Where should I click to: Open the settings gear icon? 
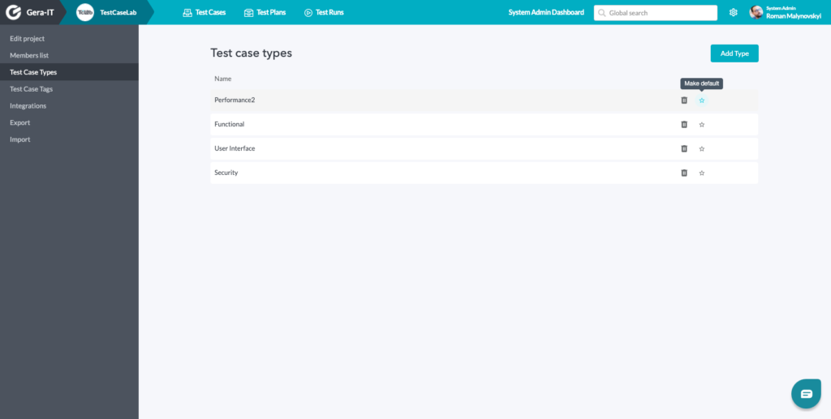click(x=733, y=12)
